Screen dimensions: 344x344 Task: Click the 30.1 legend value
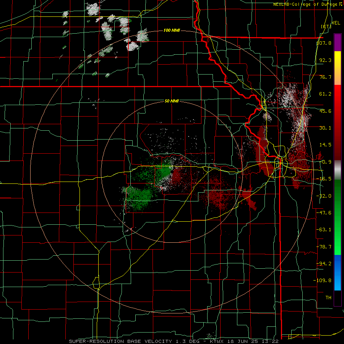coord(325,128)
